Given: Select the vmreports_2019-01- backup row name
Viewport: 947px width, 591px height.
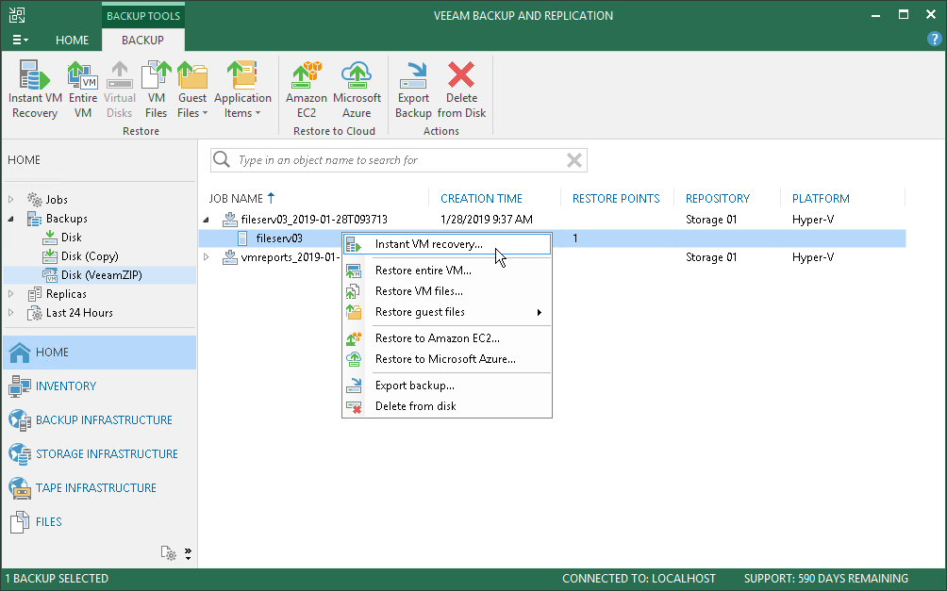Looking at the screenshot, I should (x=290, y=257).
